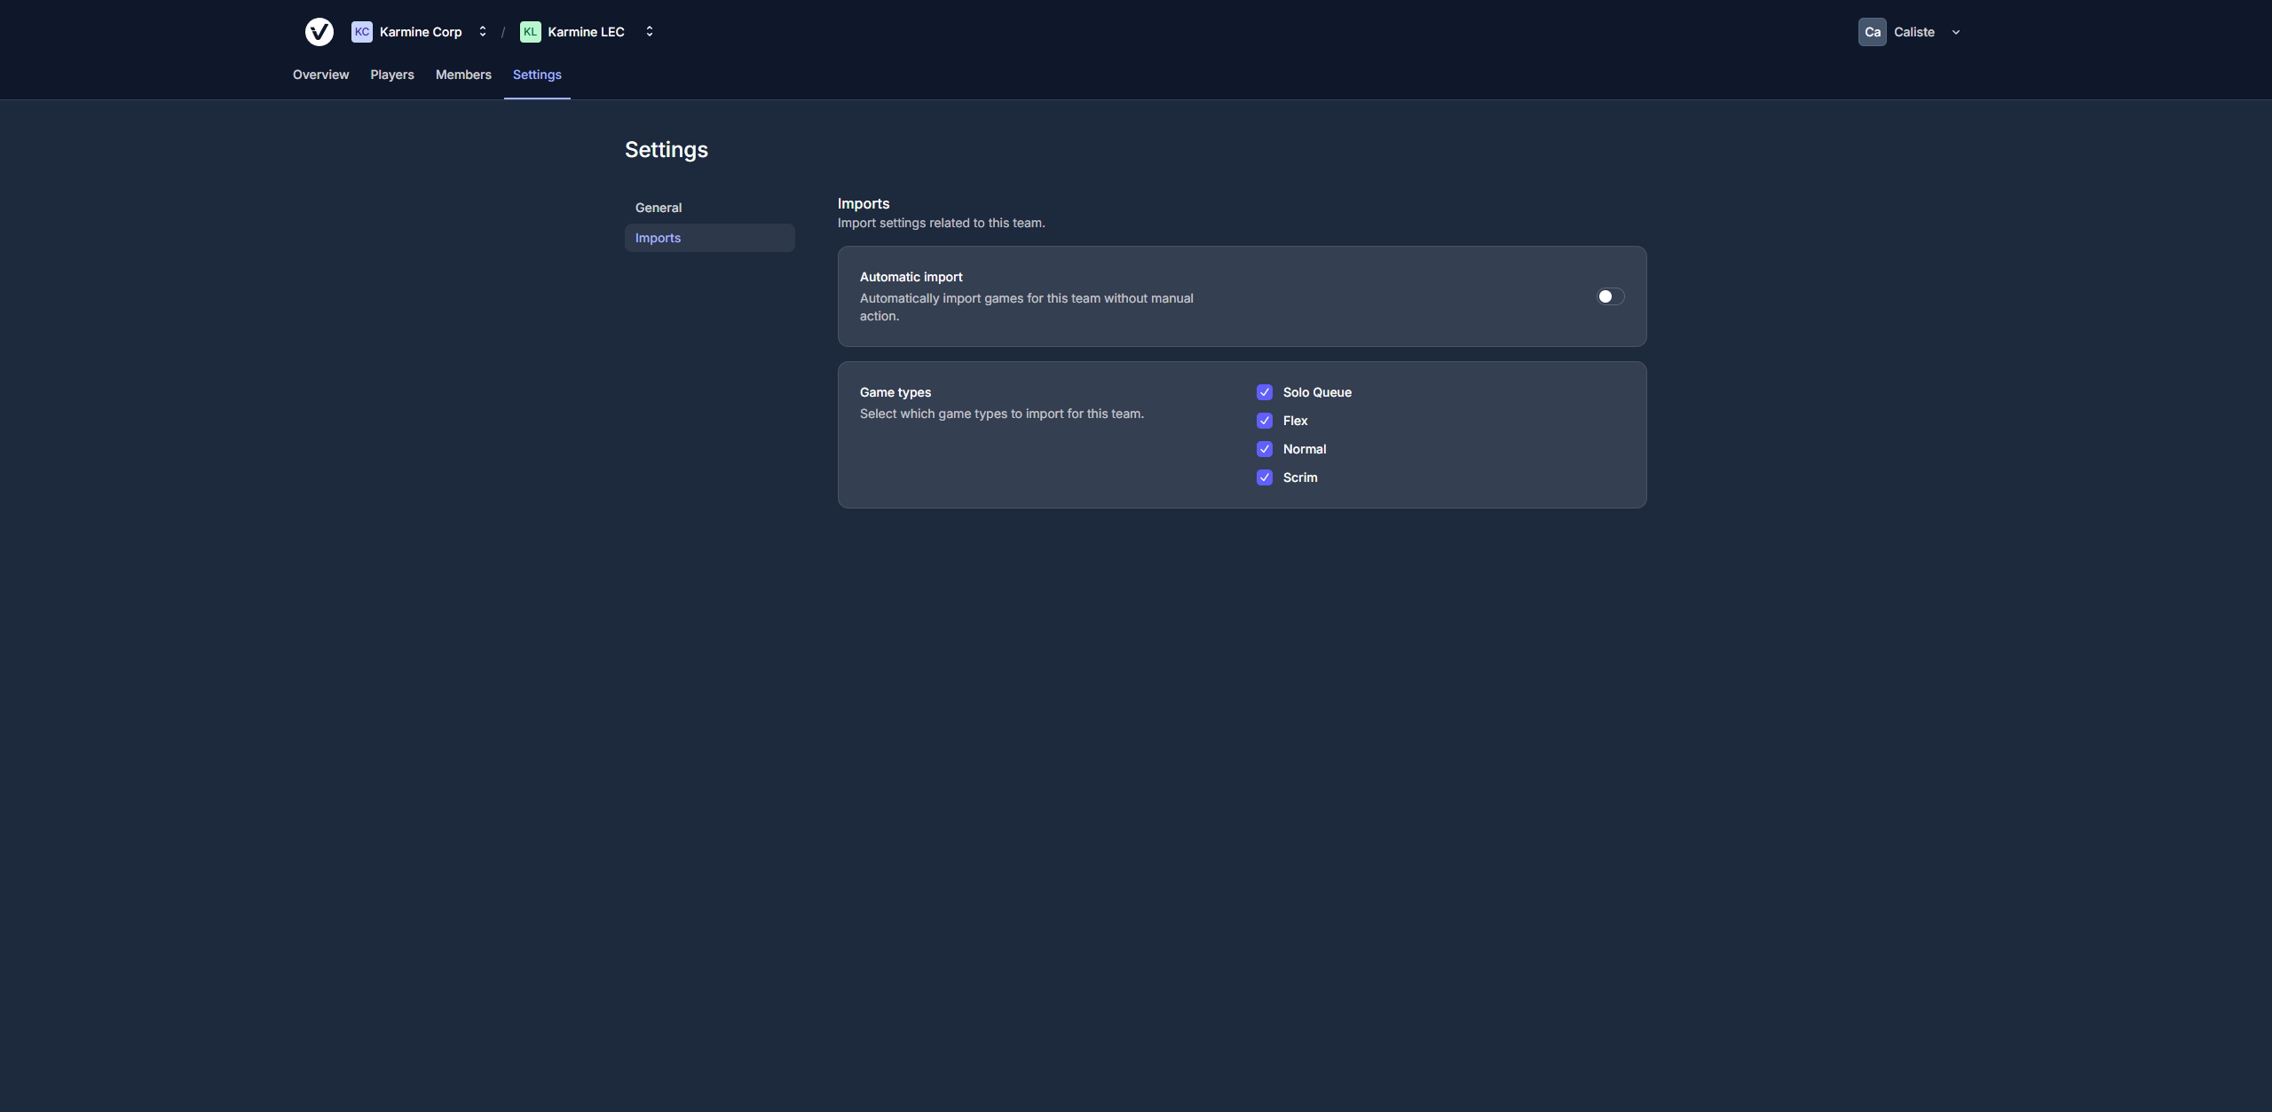The width and height of the screenshot is (2272, 1112).
Task: Expand the Karmine Corp organization selector
Action: pyautogui.click(x=482, y=31)
